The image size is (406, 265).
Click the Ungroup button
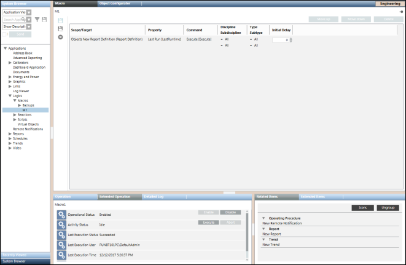click(388, 208)
